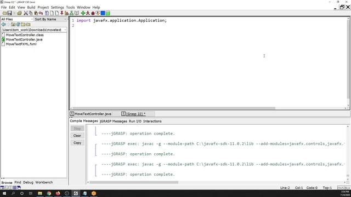The height and width of the screenshot is (197, 351).
Task: Open the Build menu
Action: (31, 7)
